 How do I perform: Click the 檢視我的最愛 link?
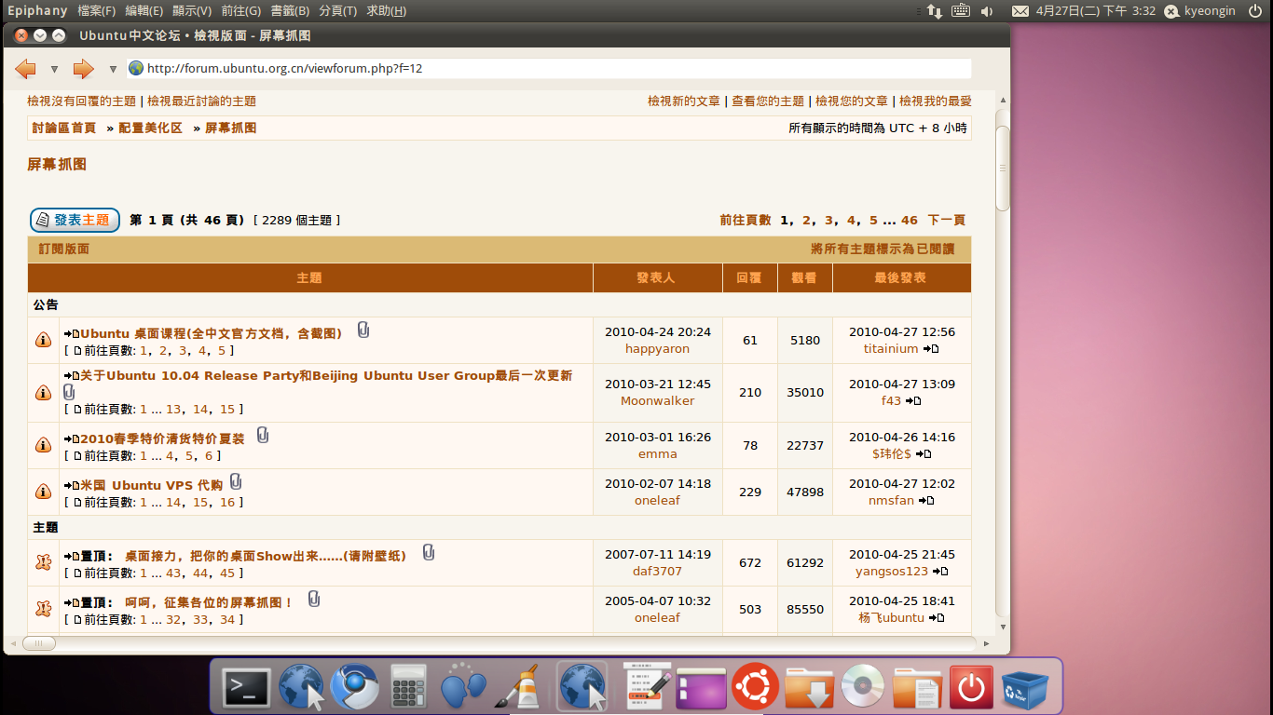click(x=936, y=101)
